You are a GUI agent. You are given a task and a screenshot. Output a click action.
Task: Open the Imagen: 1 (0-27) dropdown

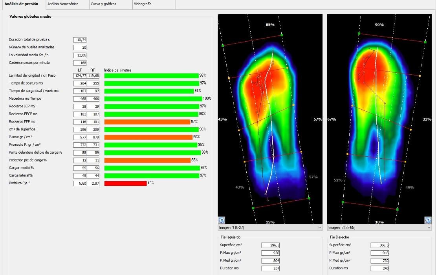[x=270, y=227]
